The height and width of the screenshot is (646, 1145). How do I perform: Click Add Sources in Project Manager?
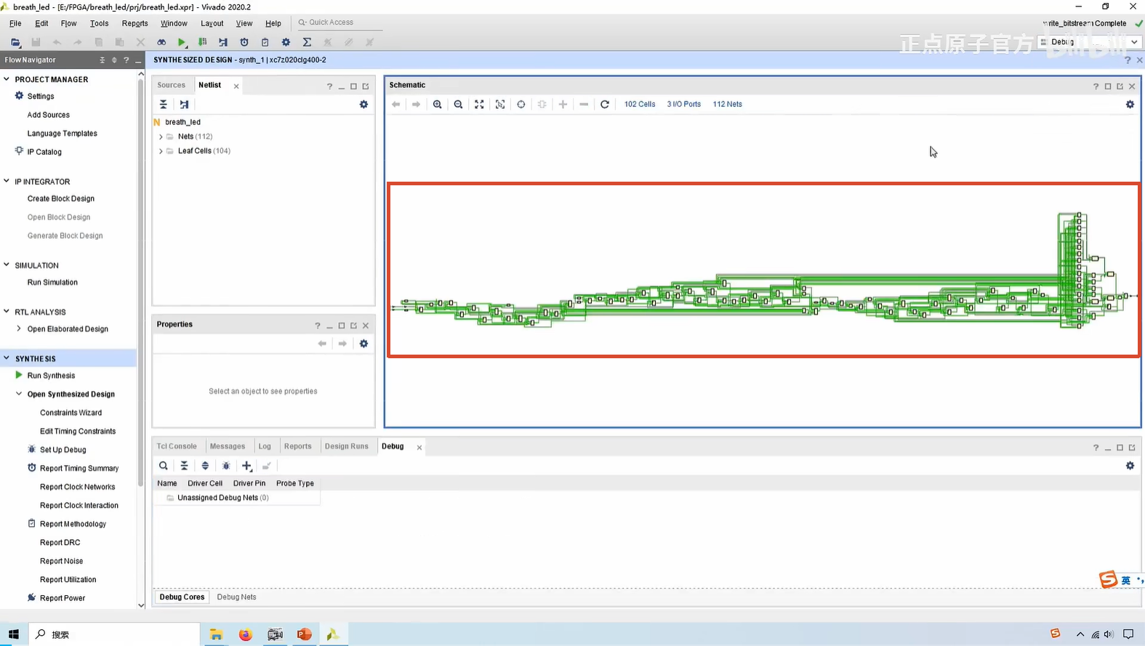(x=49, y=115)
